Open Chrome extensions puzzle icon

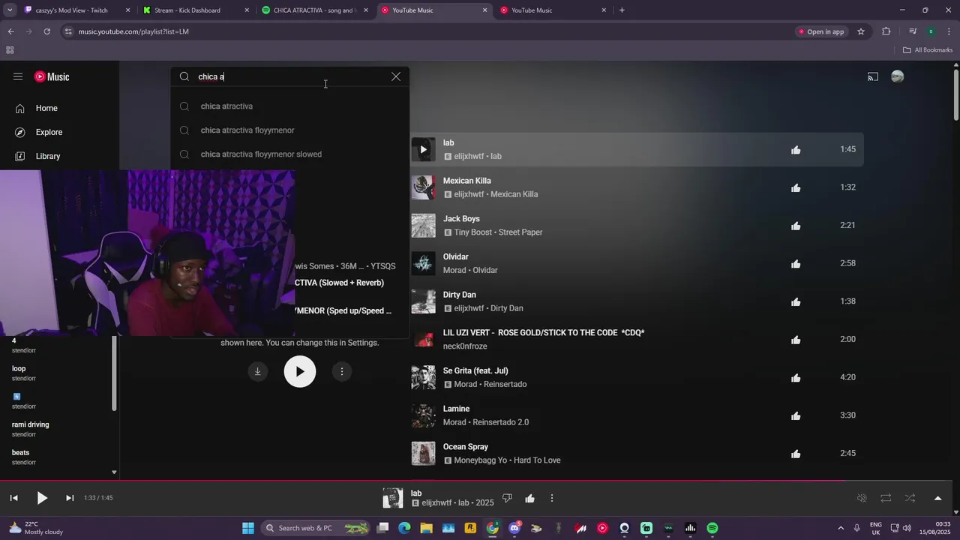(x=886, y=31)
